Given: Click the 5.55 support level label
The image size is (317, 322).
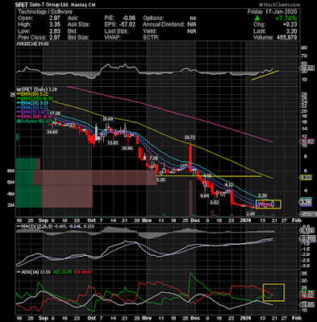Looking at the screenshot, I should click(161, 180).
